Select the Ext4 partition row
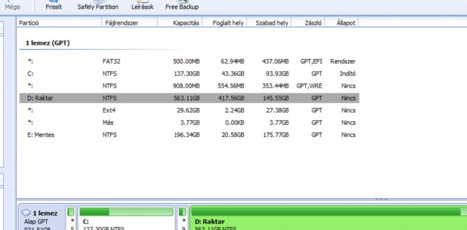This screenshot has width=467, height=230. point(189,110)
